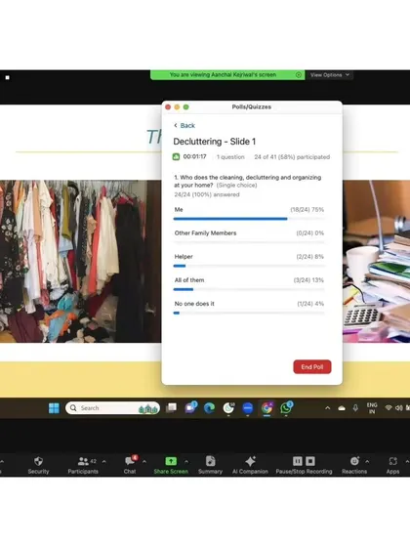The height and width of the screenshot is (547, 410).
Task: Click the green poll timer icon
Action: (176, 157)
